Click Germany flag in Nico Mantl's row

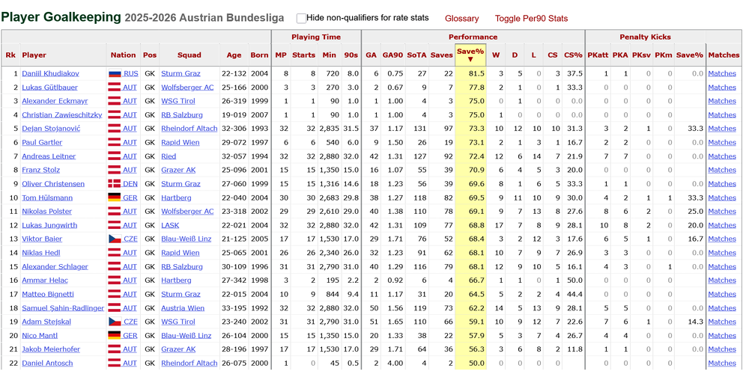pos(114,335)
